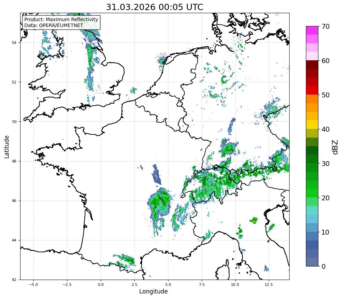Pick the orange swatch just below 50

[312, 99]
